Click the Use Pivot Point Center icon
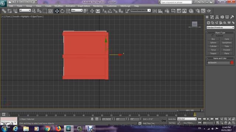 (86, 11)
